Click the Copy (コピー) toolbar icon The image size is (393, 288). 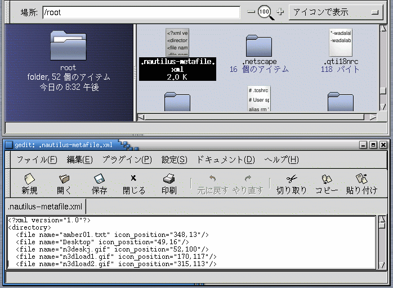click(x=327, y=179)
